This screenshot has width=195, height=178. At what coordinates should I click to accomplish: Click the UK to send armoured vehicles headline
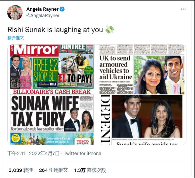pos(116,67)
